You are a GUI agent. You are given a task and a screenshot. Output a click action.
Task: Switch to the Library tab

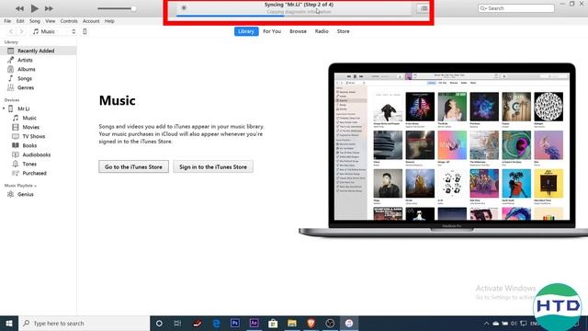click(x=246, y=31)
